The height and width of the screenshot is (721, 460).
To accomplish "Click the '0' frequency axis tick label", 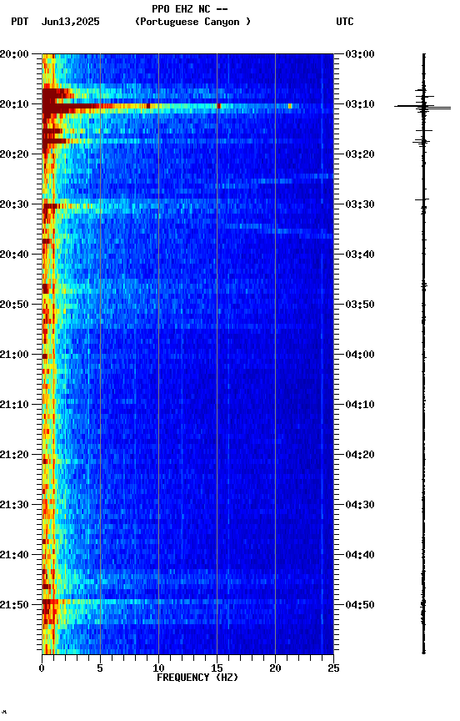I will coord(42,668).
